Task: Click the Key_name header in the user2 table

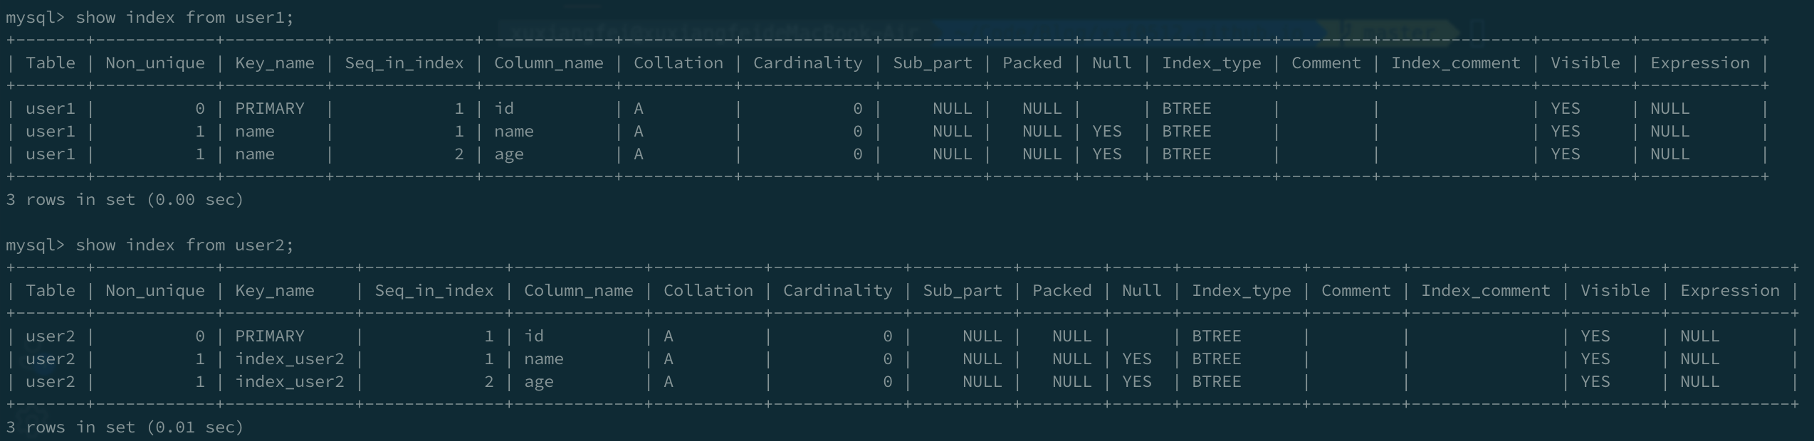Action: [x=274, y=291]
